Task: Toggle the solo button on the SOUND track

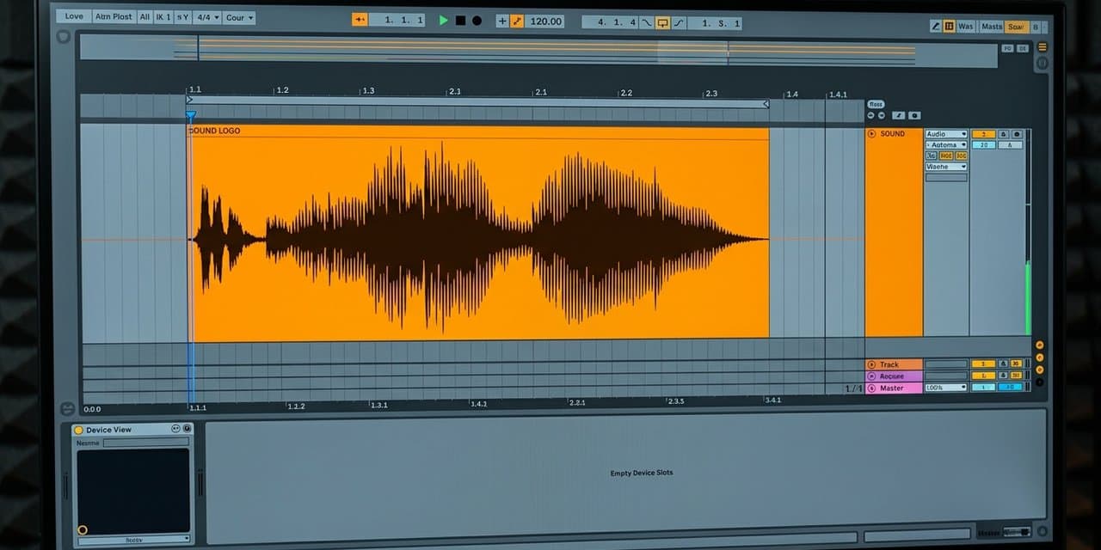Action: [x=1004, y=134]
